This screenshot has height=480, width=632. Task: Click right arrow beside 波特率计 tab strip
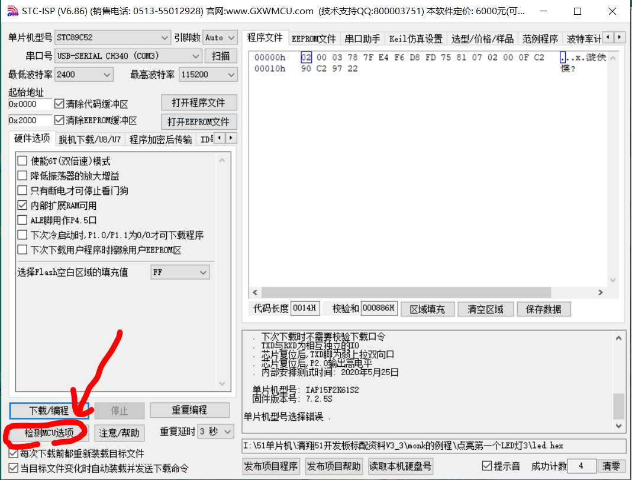tap(618, 37)
